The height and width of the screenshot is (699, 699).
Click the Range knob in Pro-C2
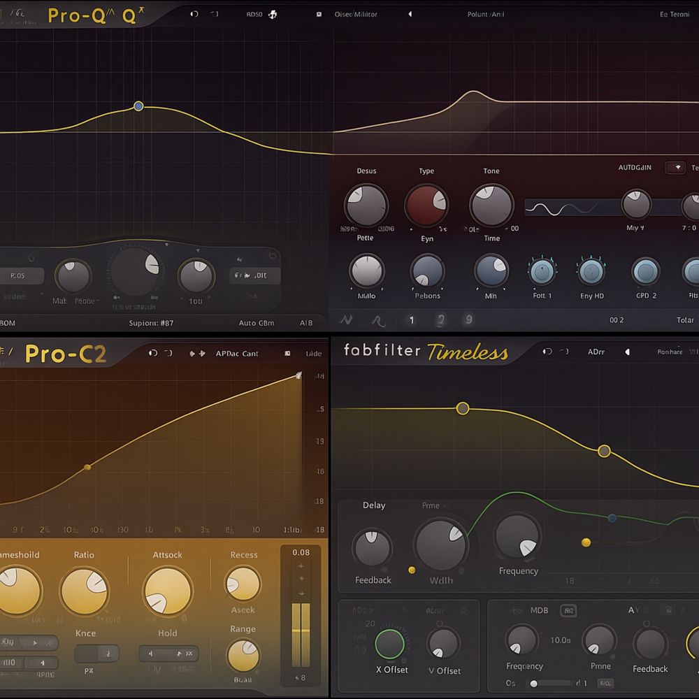point(243,656)
